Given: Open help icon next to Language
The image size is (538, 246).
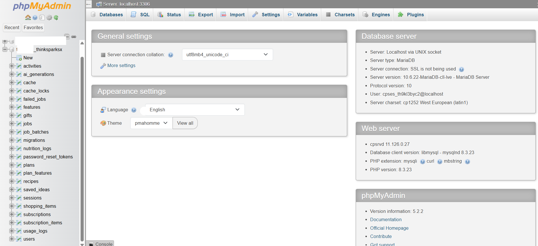Looking at the screenshot, I should (134, 110).
